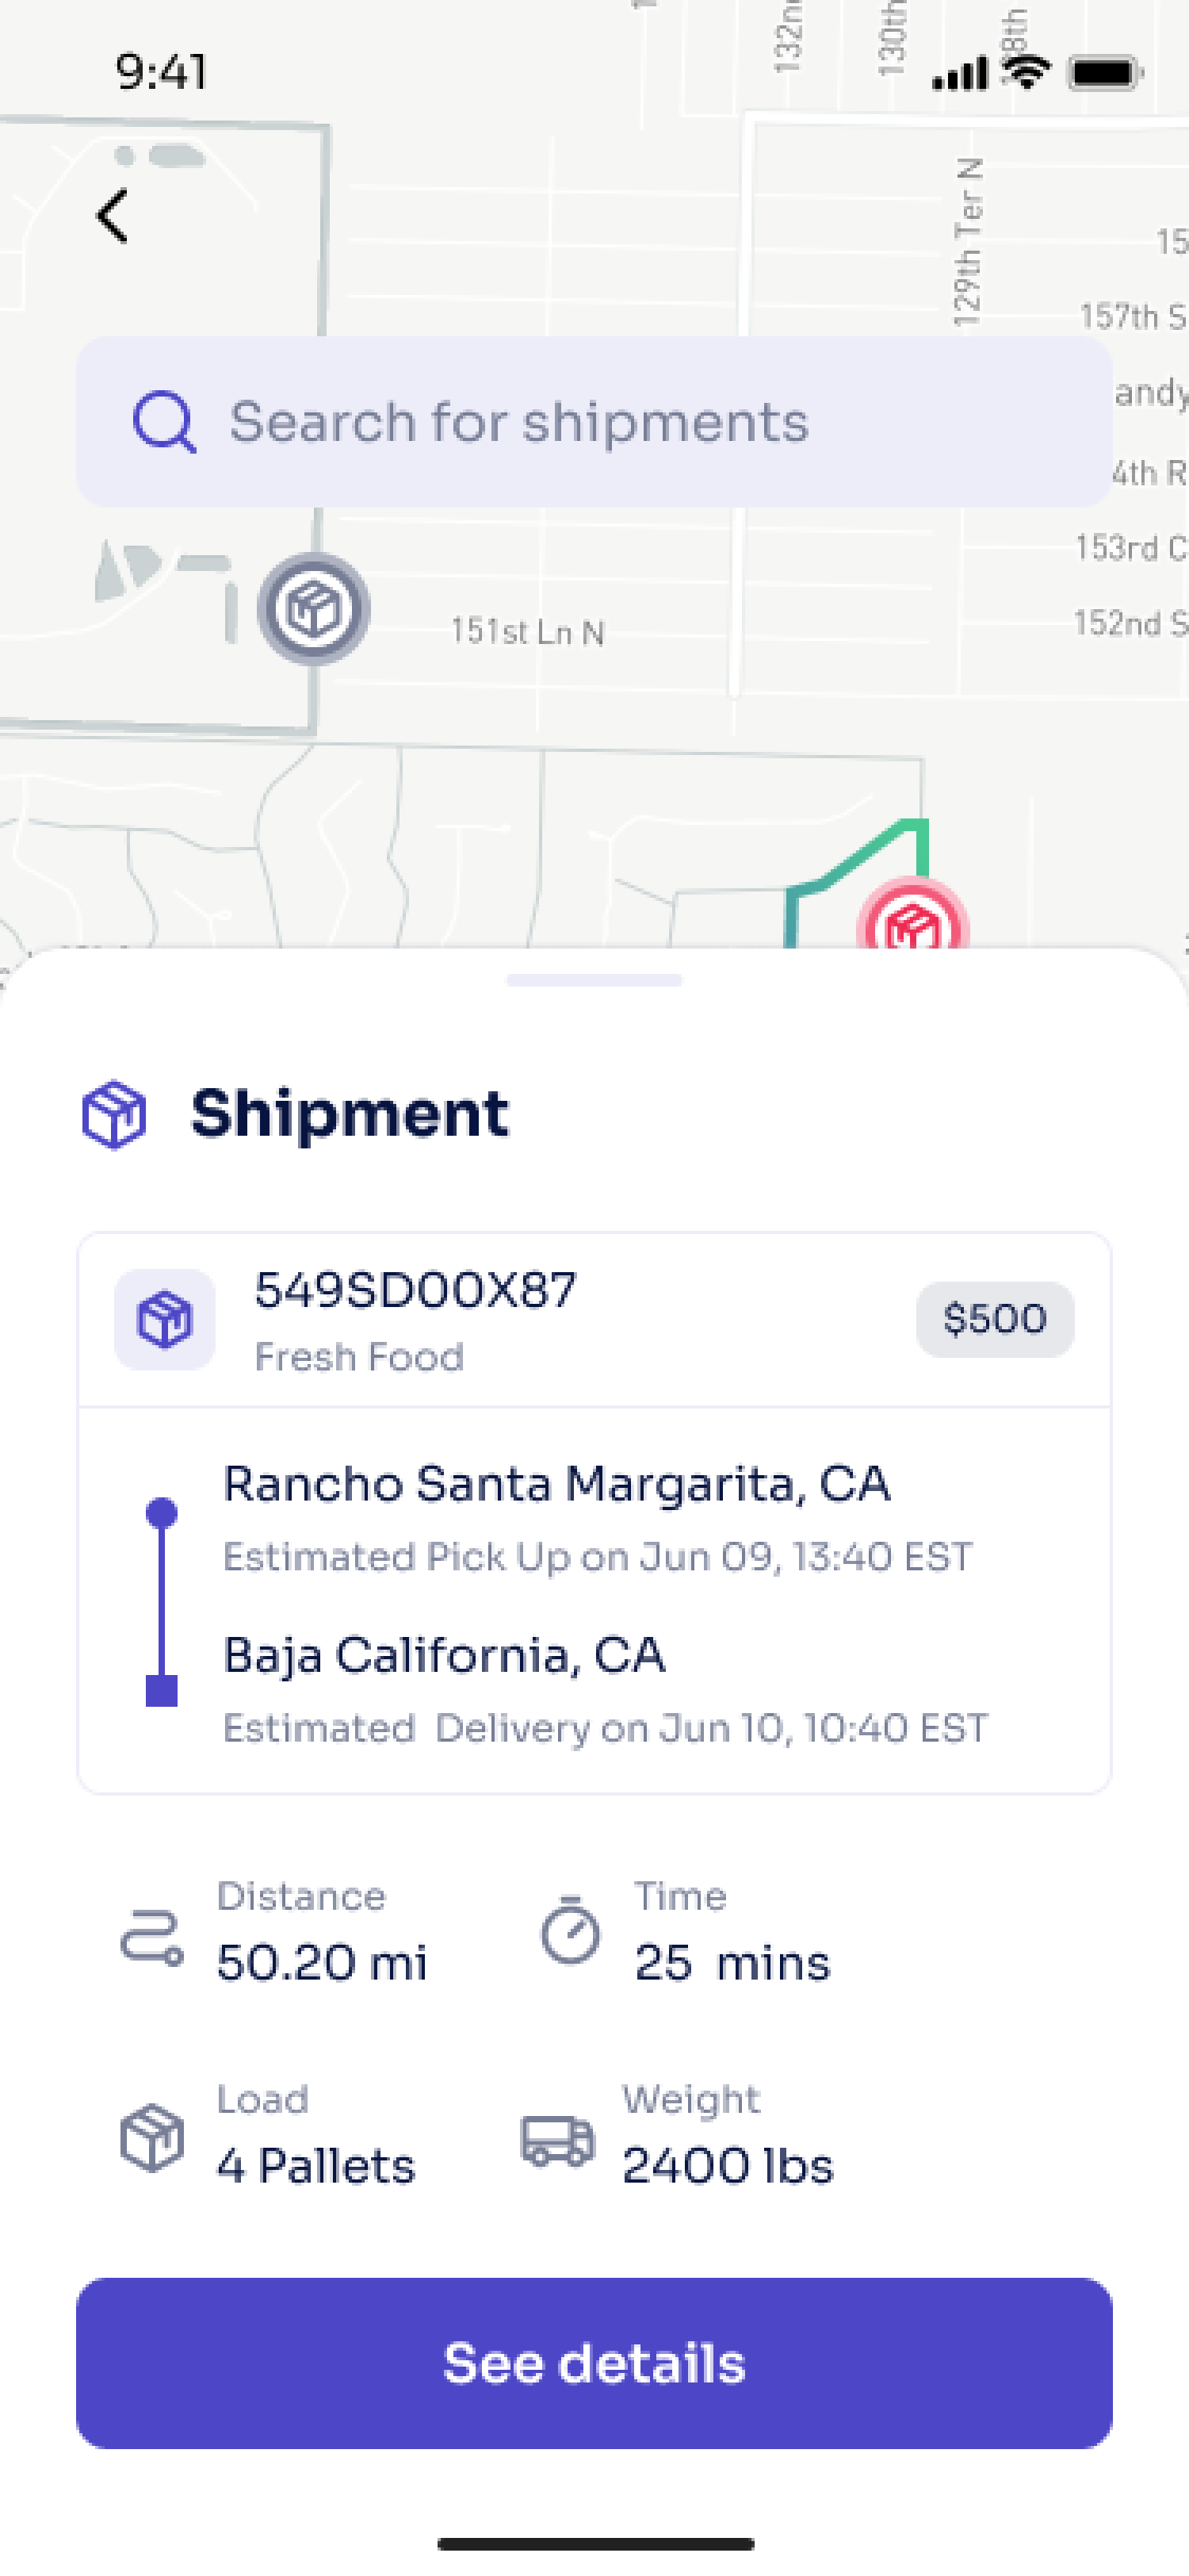Tap the back arrow icon

113,215
